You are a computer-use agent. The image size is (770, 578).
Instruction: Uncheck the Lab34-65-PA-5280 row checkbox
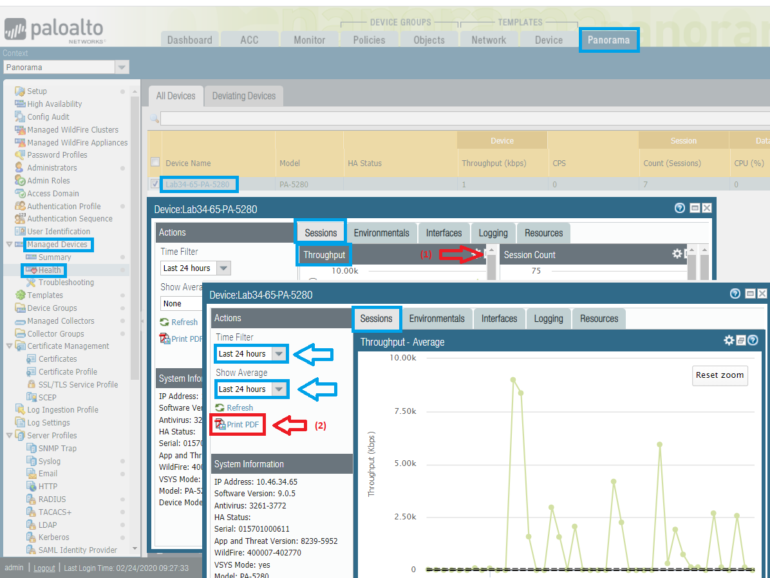(155, 184)
